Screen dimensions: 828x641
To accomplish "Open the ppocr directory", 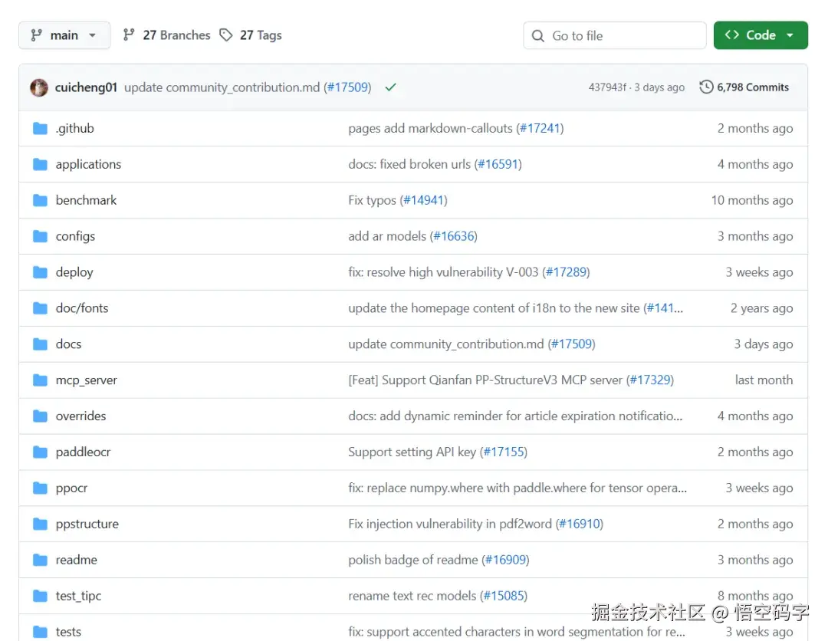I will [x=71, y=488].
